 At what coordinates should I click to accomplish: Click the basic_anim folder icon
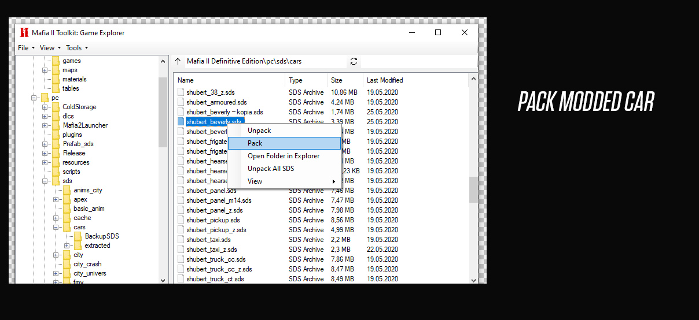coord(67,209)
